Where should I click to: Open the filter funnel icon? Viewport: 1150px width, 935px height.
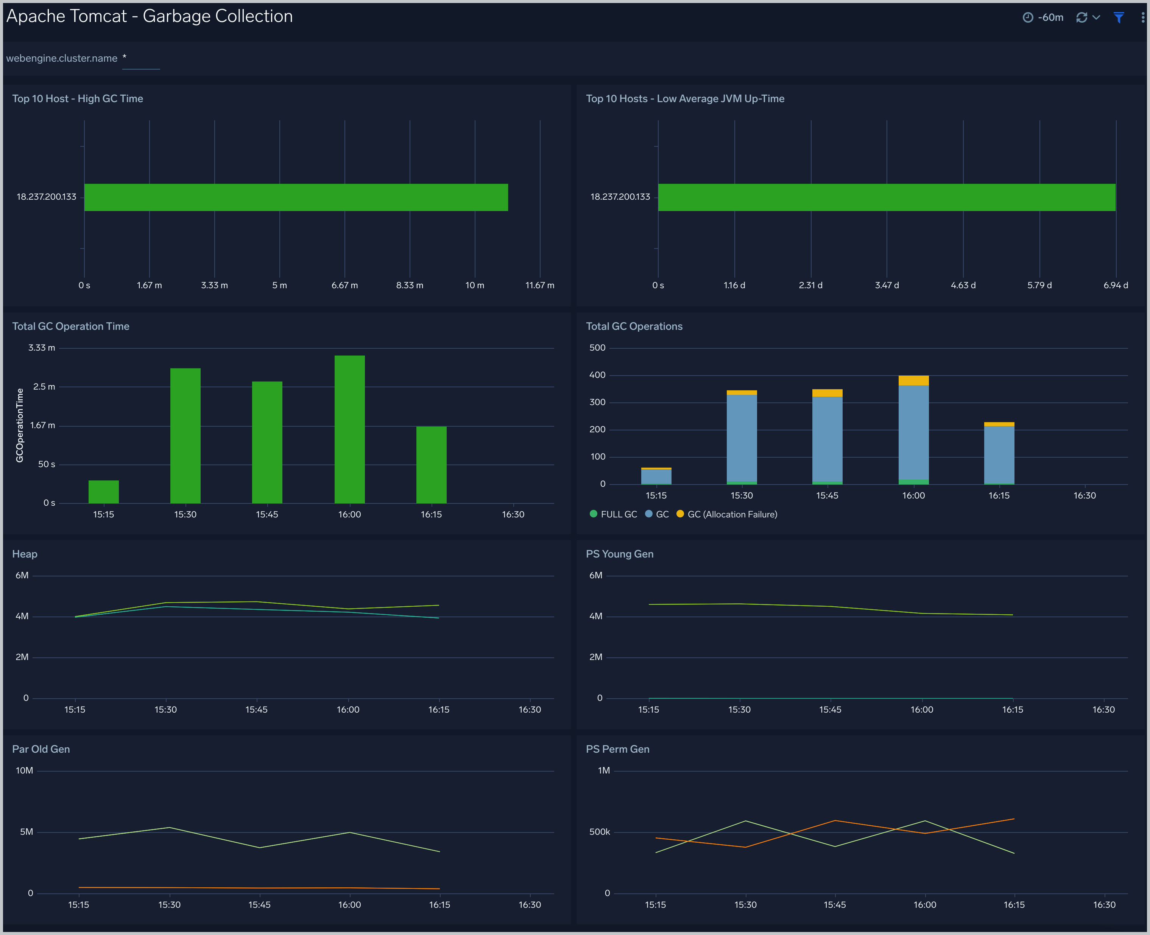(x=1119, y=17)
